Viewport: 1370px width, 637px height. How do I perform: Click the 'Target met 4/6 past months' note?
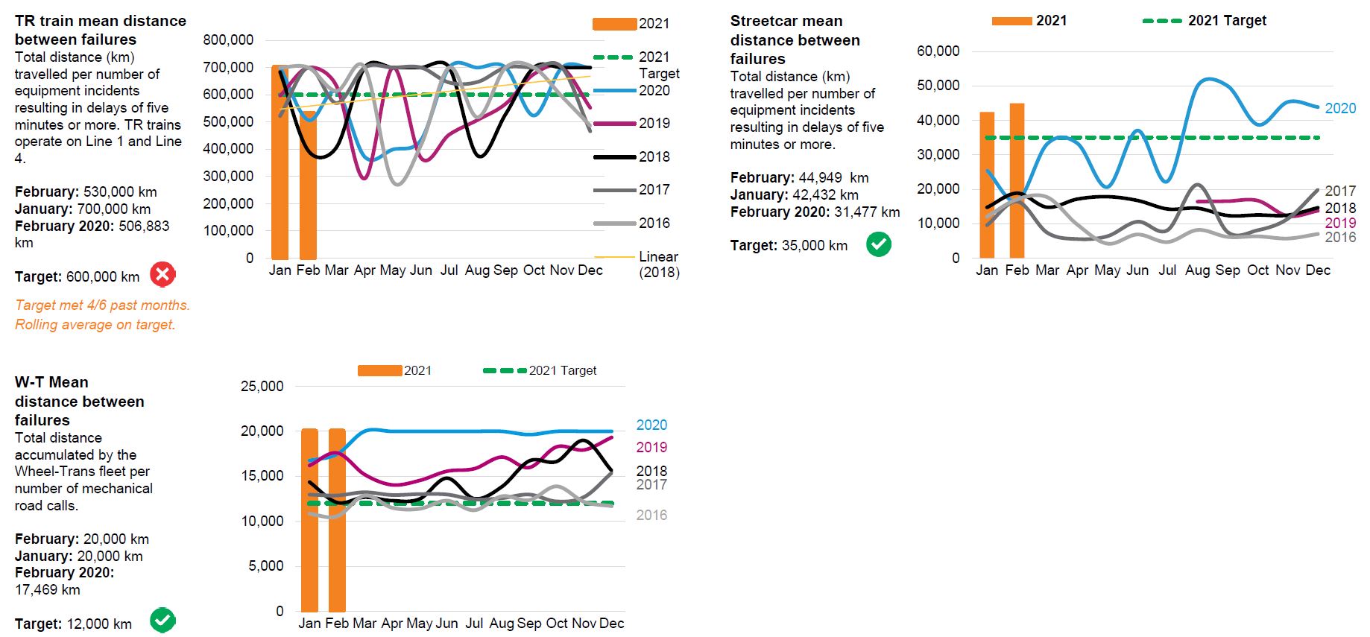(102, 305)
